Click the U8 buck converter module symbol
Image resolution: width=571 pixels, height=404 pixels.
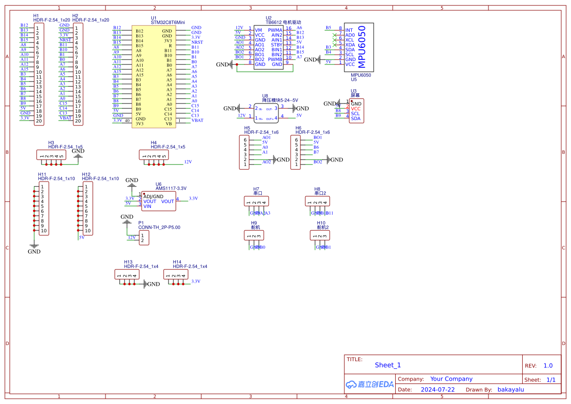click(x=266, y=113)
